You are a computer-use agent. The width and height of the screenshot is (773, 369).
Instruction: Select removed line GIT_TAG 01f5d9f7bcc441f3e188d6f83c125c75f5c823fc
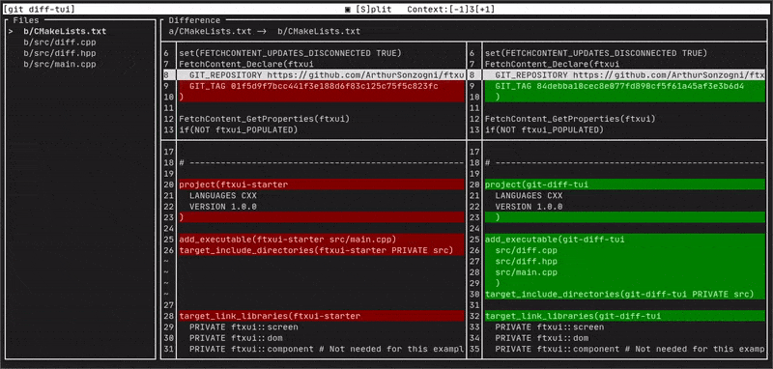[x=322, y=86]
